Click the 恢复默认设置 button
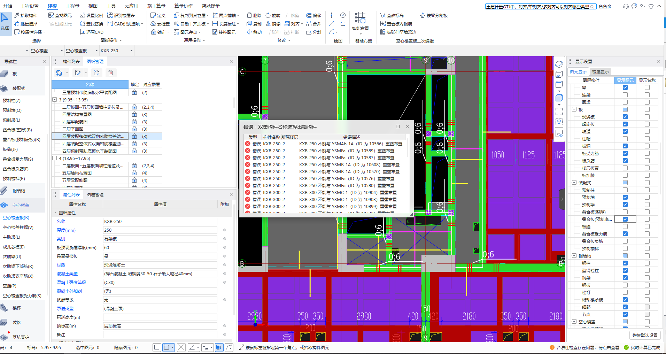The width and height of the screenshot is (666, 354). 645,335
